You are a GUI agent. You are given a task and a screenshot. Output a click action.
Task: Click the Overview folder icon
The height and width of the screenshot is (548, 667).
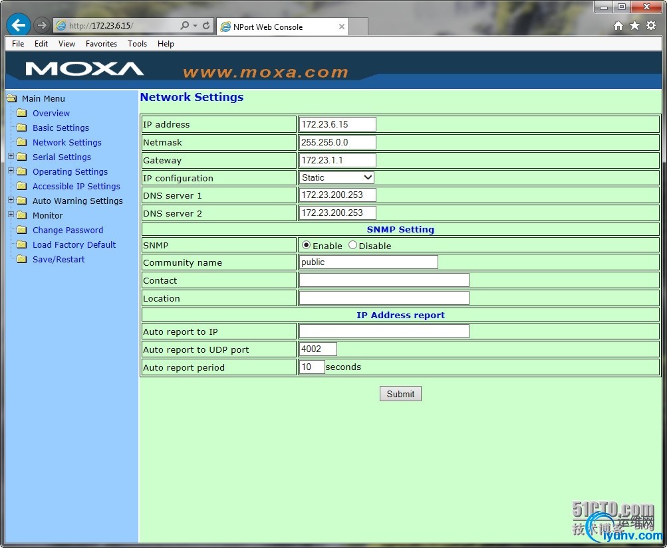click(22, 113)
